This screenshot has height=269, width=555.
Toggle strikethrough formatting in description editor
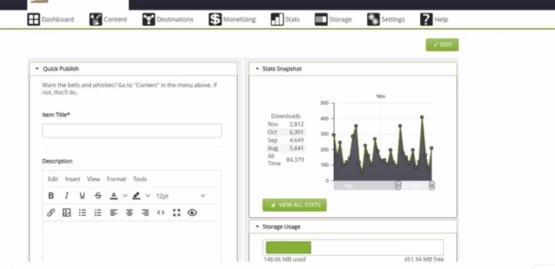pyautogui.click(x=98, y=195)
